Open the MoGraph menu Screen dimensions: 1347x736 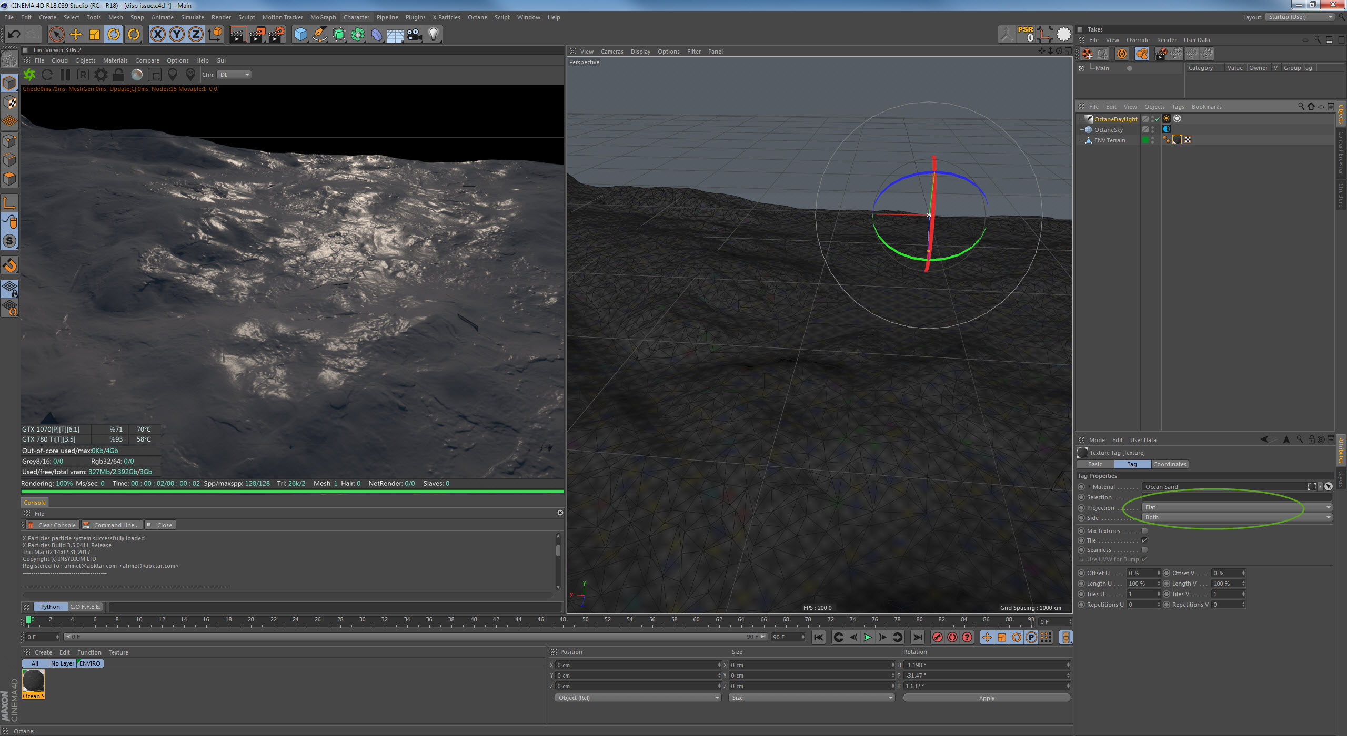coord(323,17)
